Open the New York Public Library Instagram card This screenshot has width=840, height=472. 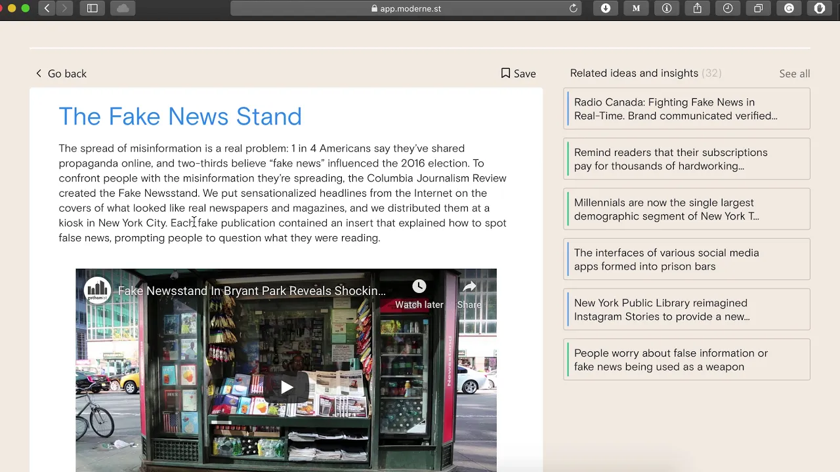[x=686, y=309]
